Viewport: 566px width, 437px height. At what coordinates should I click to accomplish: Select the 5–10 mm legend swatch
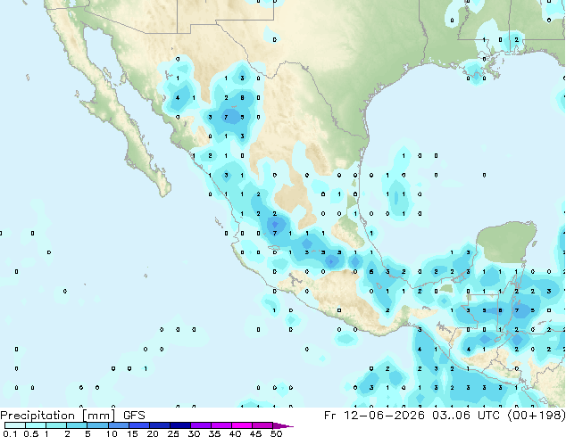point(97,425)
